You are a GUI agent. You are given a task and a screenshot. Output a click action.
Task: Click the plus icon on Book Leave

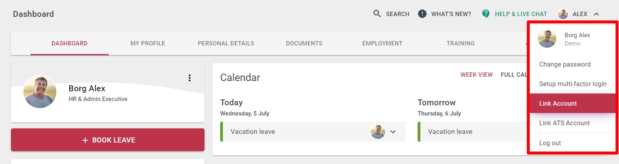coord(85,140)
